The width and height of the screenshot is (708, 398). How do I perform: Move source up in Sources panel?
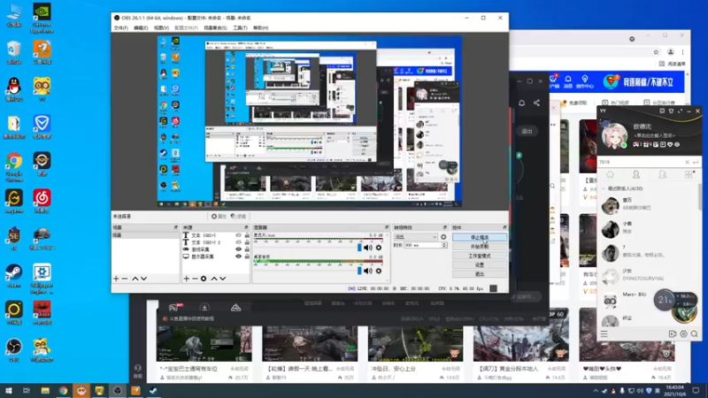[214, 279]
